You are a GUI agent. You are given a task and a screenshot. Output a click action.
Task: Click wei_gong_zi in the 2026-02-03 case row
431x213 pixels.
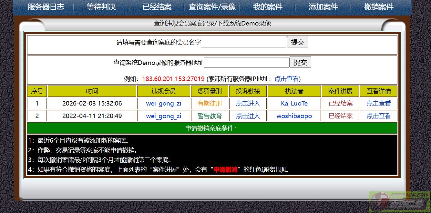point(164,104)
